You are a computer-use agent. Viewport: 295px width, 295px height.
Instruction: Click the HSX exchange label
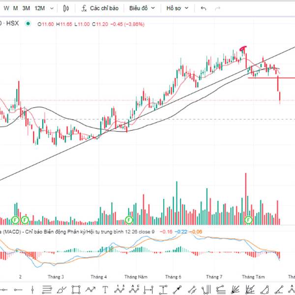12,24
